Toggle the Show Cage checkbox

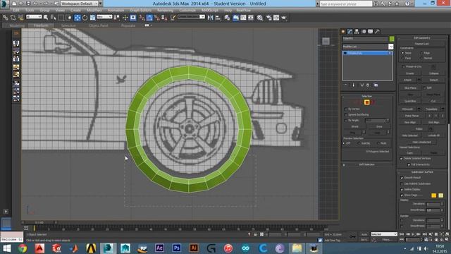[402, 195]
